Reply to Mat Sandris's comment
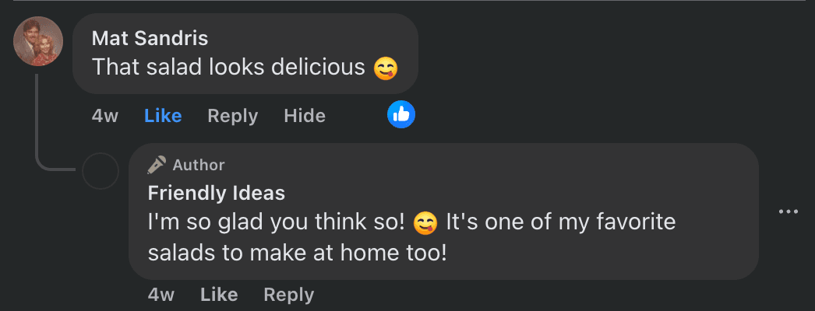 coord(232,116)
